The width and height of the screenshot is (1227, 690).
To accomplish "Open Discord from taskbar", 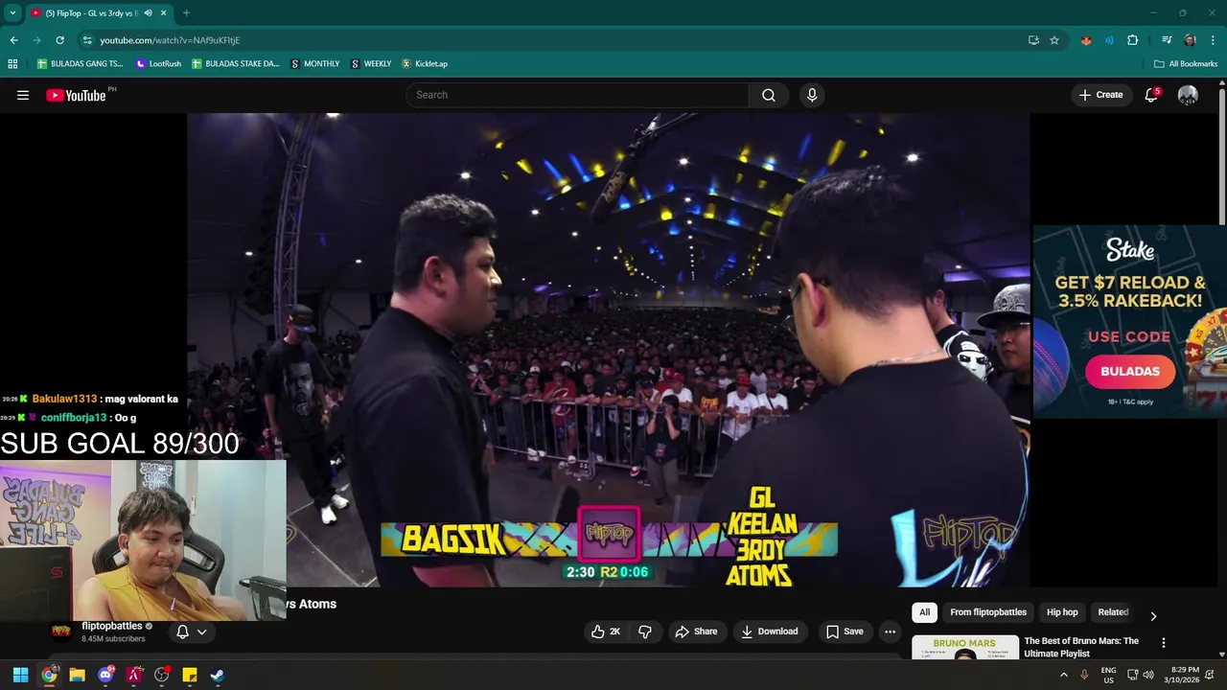I will [x=105, y=675].
